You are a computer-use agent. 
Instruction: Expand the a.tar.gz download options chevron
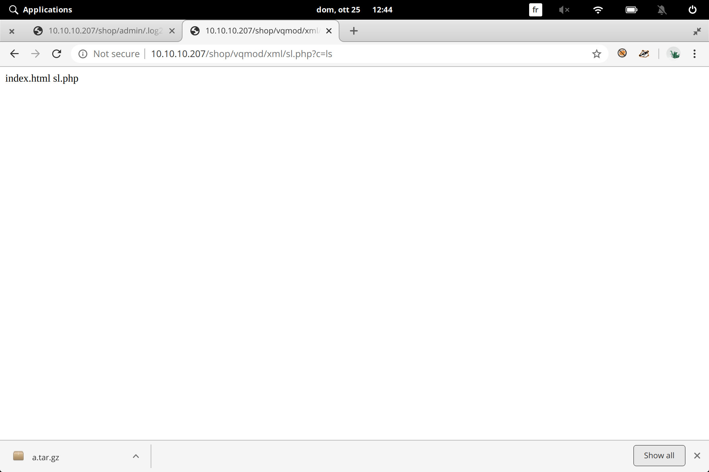coord(136,456)
